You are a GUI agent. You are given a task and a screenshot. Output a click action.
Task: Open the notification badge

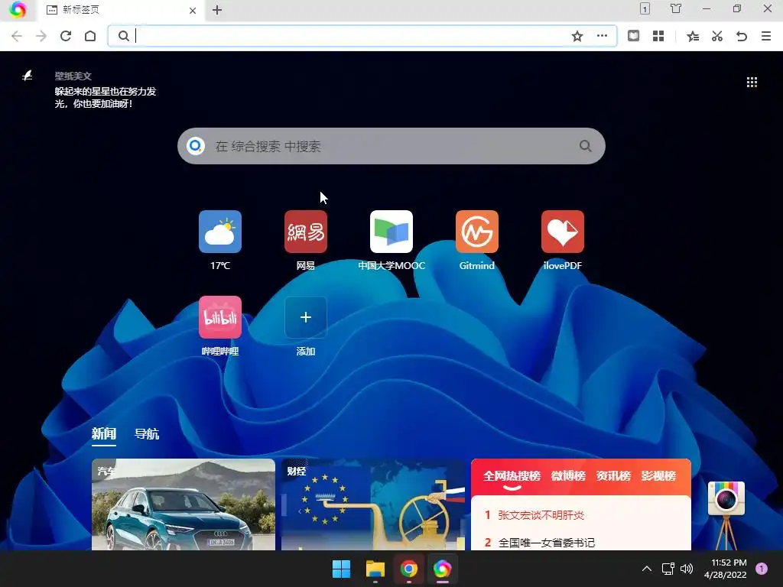(x=762, y=569)
